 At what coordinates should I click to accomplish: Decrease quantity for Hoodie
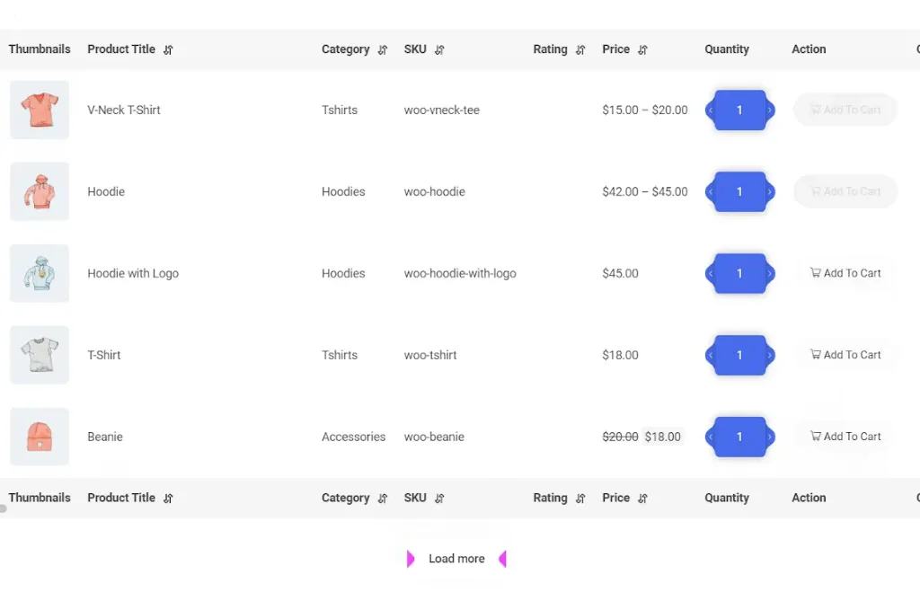[x=711, y=191]
